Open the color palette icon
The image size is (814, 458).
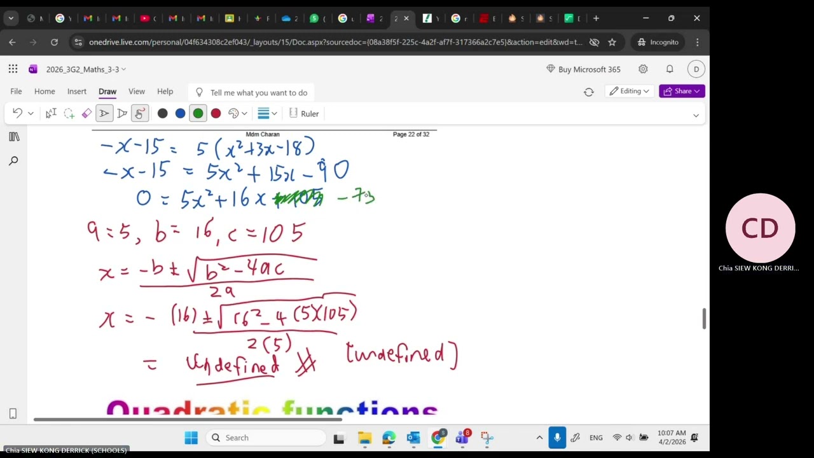(x=233, y=113)
